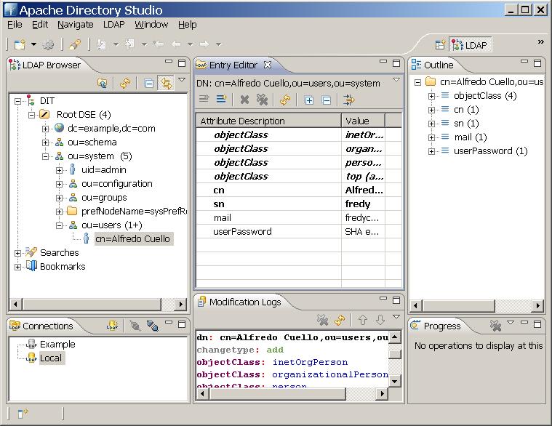
Task: Click Collapse All icon in LDAP Browser toolbar
Action: (149, 84)
